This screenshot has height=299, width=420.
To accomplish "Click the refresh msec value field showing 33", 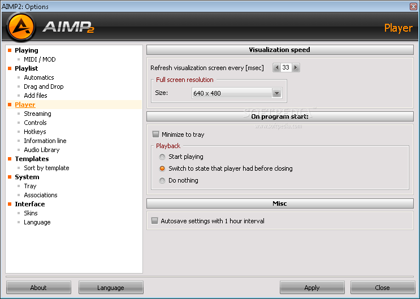I will click(286, 67).
